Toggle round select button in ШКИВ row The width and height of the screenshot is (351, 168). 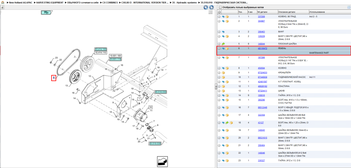click(219, 91)
